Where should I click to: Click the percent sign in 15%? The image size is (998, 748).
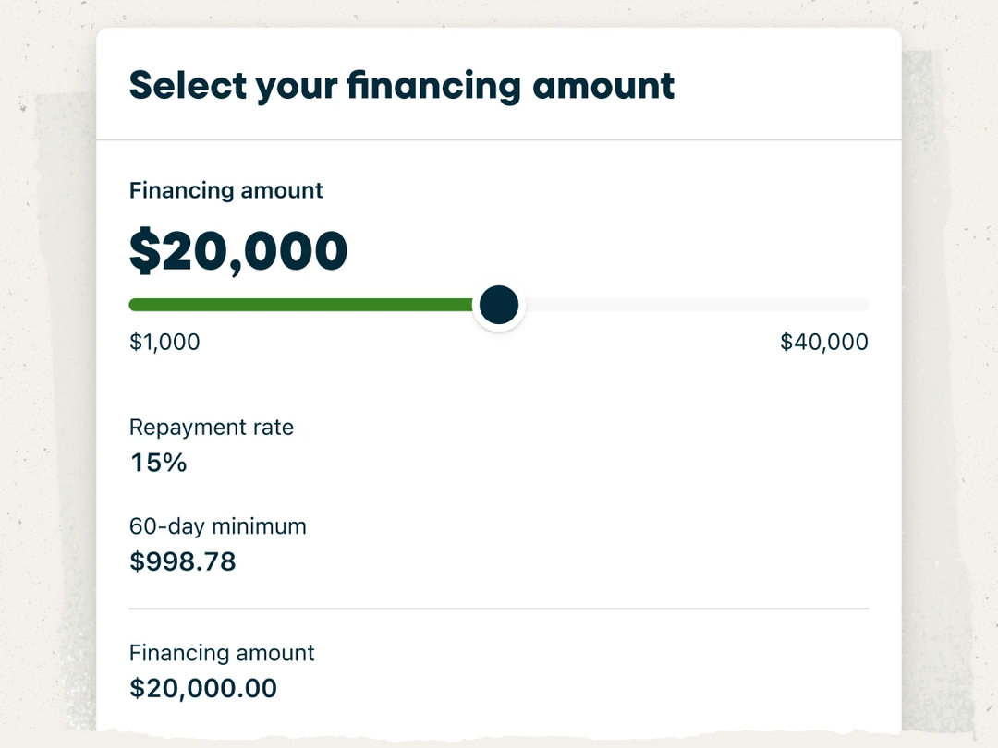pyautogui.click(x=174, y=463)
